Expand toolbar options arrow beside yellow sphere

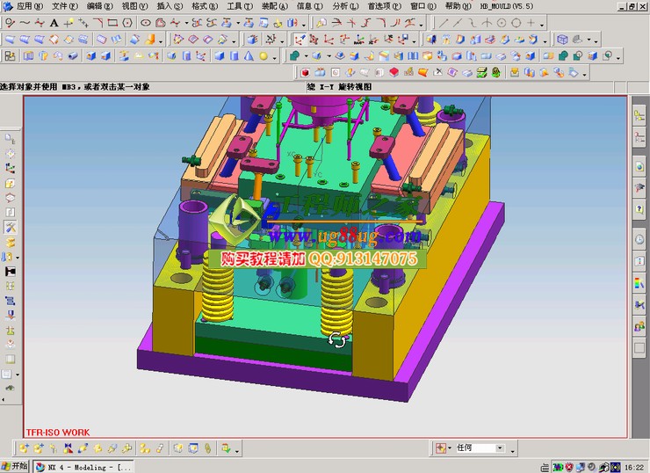pyautogui.click(x=276, y=56)
